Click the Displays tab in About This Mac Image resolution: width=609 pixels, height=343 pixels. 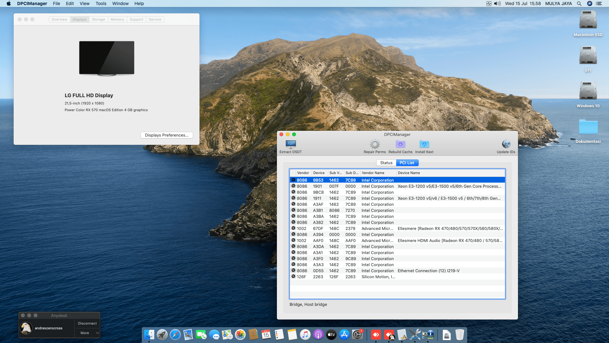tap(79, 19)
